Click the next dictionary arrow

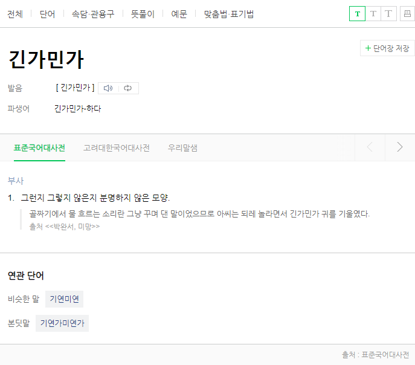click(399, 147)
